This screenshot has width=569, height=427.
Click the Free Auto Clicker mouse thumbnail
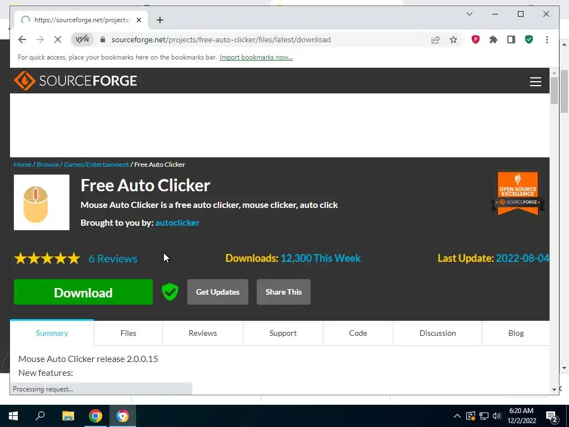(42, 202)
